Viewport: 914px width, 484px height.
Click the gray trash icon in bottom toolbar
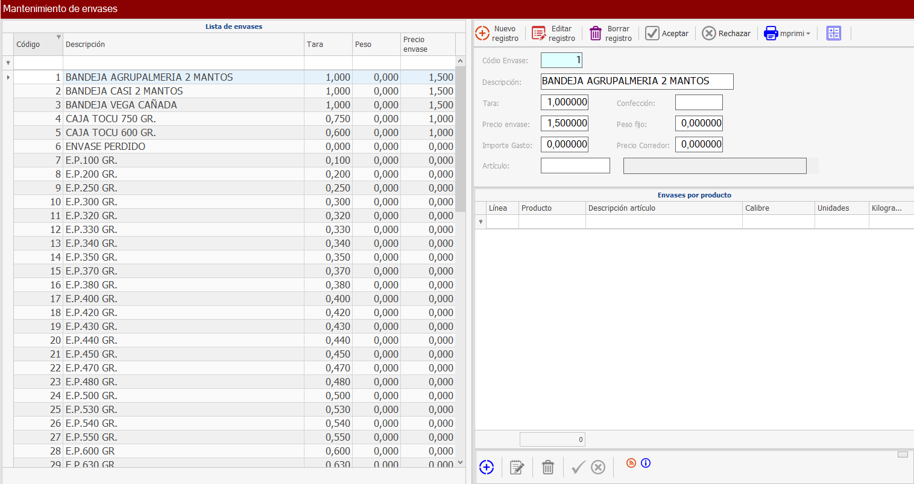pos(547,467)
